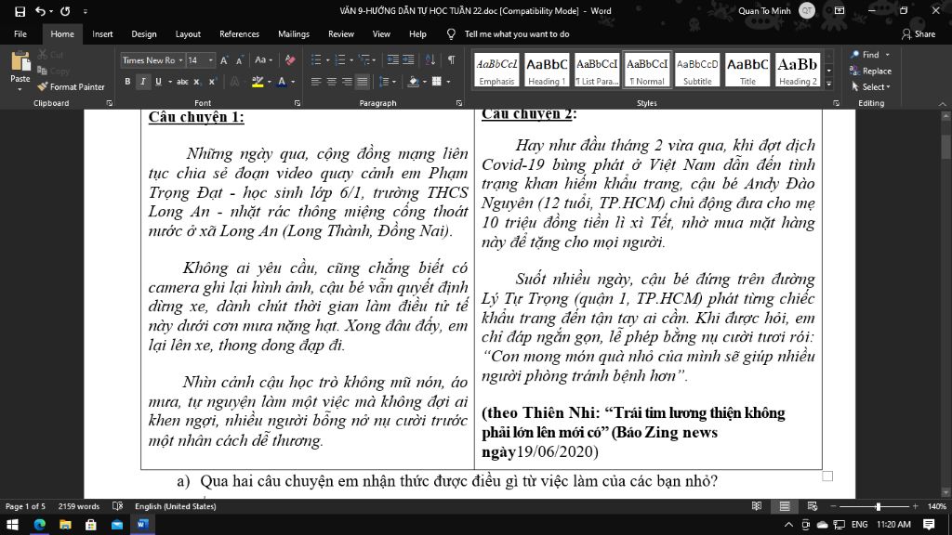
Task: Align text to the right
Action: pyautogui.click(x=347, y=82)
